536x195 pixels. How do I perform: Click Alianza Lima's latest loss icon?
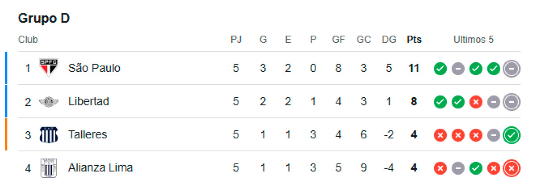pyautogui.click(x=511, y=168)
